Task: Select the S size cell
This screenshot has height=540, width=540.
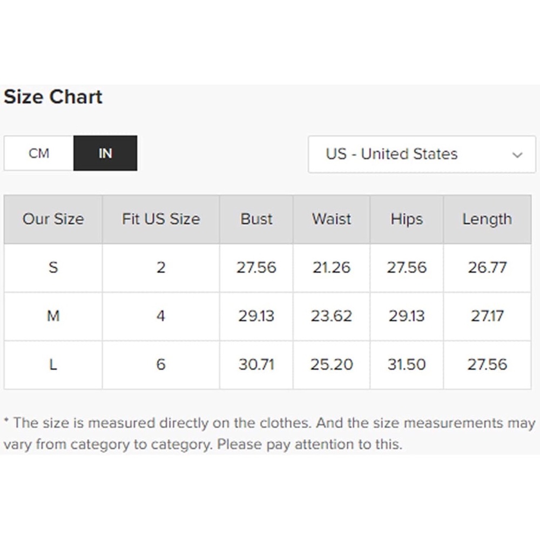Action: tap(53, 268)
